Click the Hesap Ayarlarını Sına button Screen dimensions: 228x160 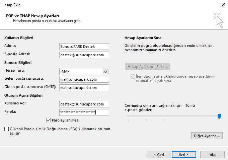click(148, 67)
